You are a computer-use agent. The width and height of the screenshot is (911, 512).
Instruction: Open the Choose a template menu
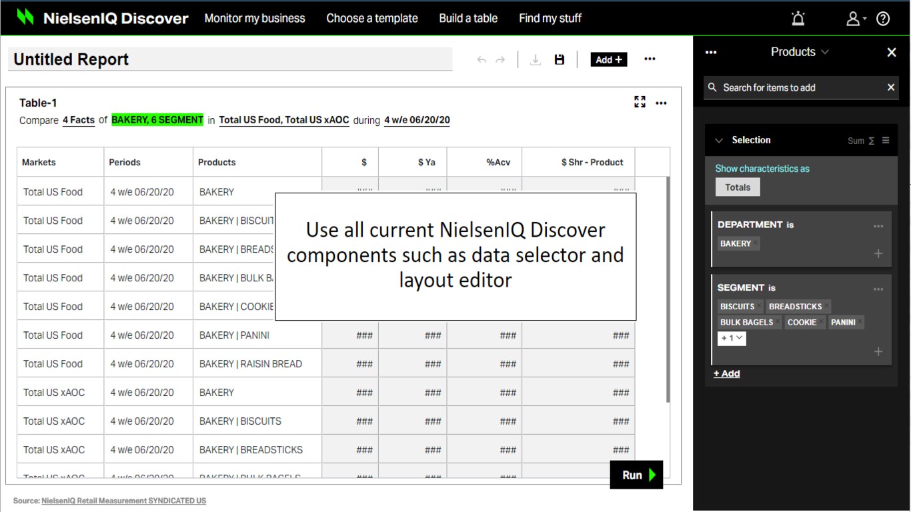[x=372, y=18]
